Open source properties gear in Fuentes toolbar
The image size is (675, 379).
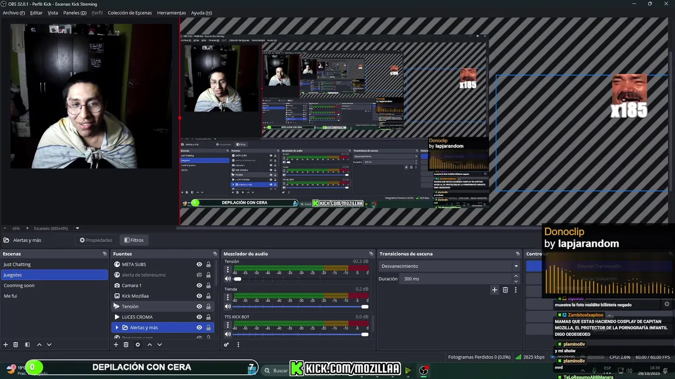click(x=138, y=345)
